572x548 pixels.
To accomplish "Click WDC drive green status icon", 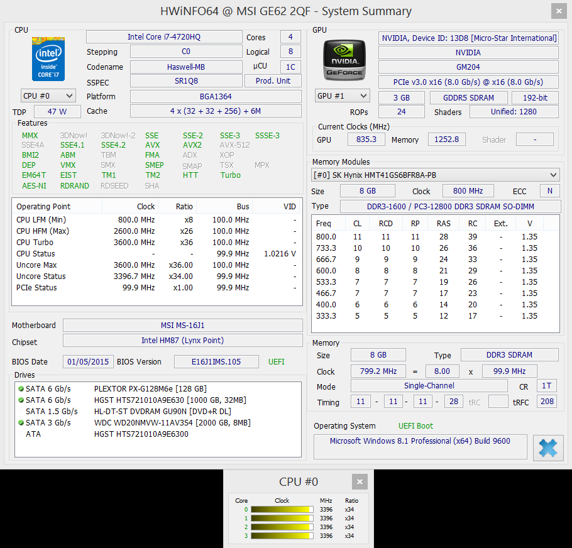I will 21,422.
